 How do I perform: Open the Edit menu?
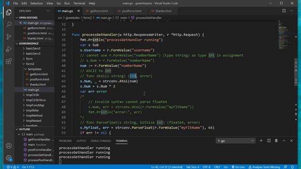pos(24,3)
